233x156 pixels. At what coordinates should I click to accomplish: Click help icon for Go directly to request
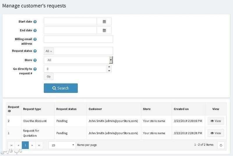pos(35,69)
